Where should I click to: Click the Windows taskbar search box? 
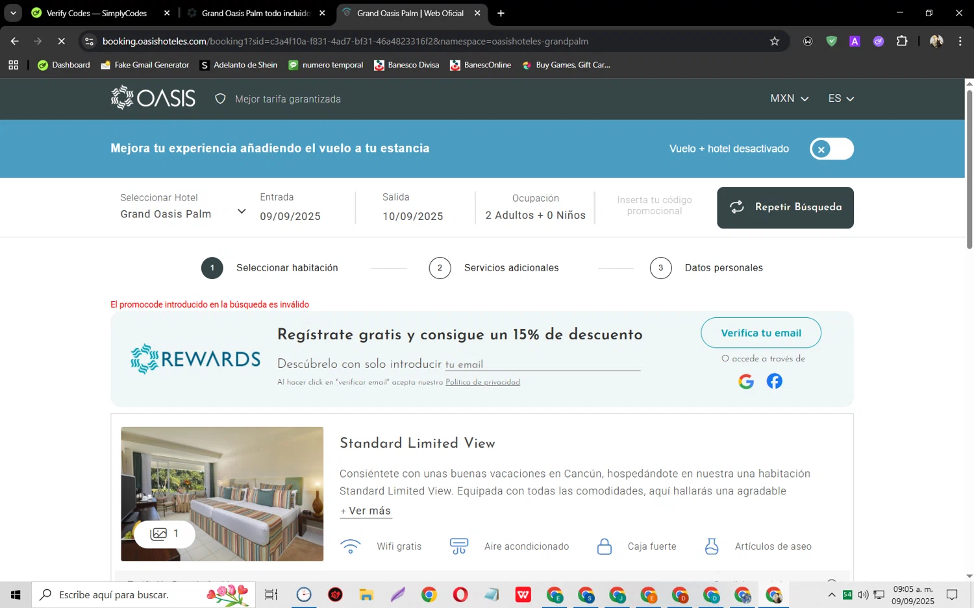pos(144,594)
